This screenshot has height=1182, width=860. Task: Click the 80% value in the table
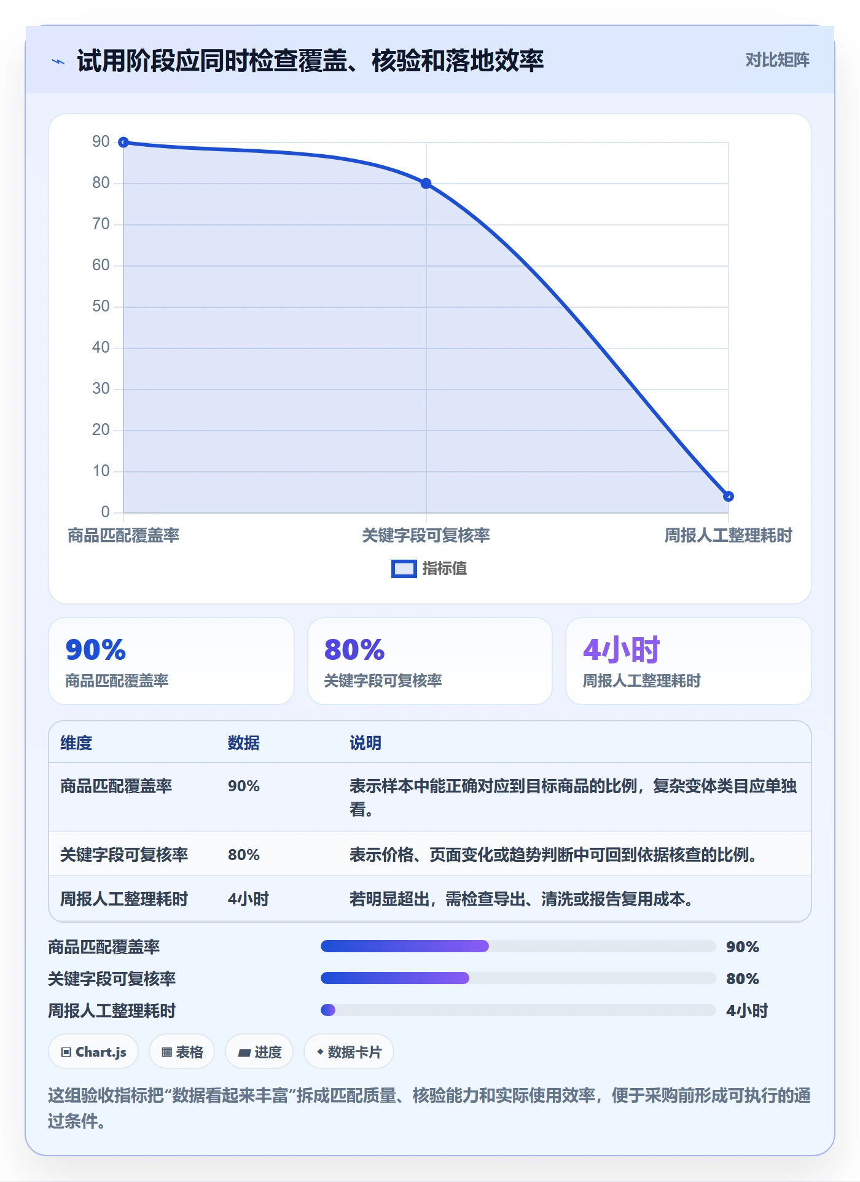pyautogui.click(x=244, y=855)
